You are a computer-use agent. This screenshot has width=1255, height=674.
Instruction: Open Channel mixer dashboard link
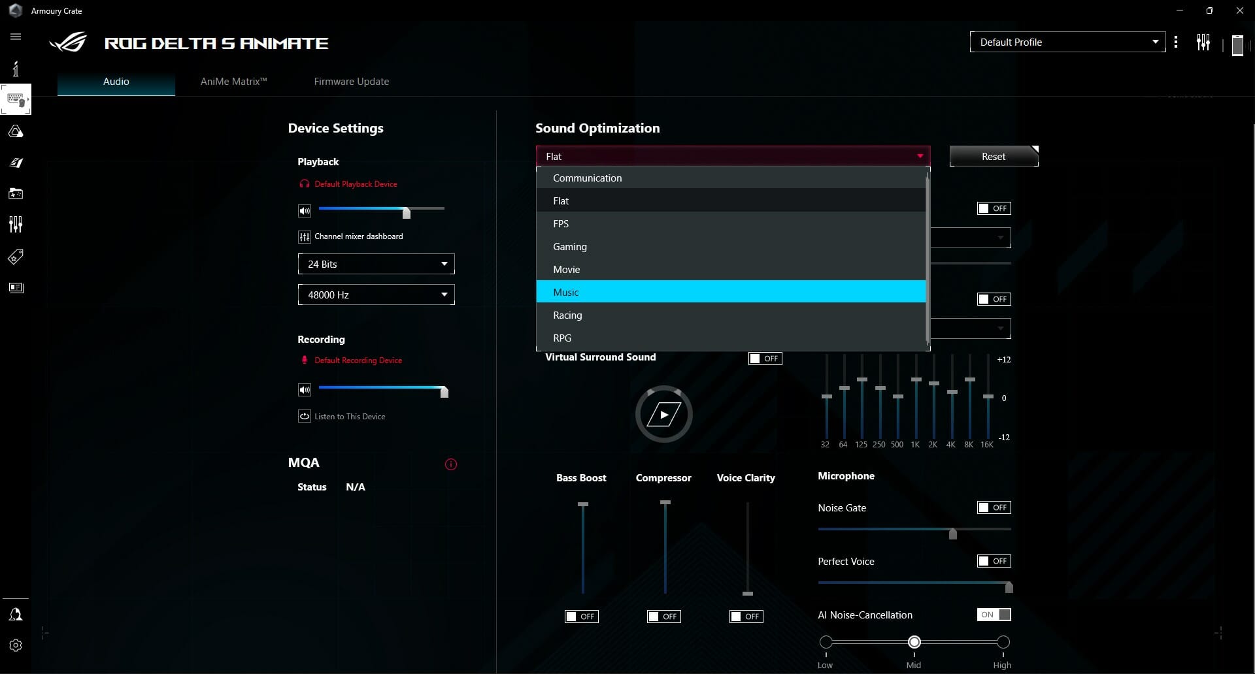click(x=359, y=236)
